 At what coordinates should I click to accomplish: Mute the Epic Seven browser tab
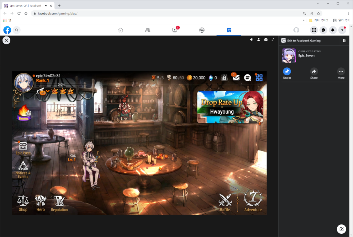coord(46,6)
